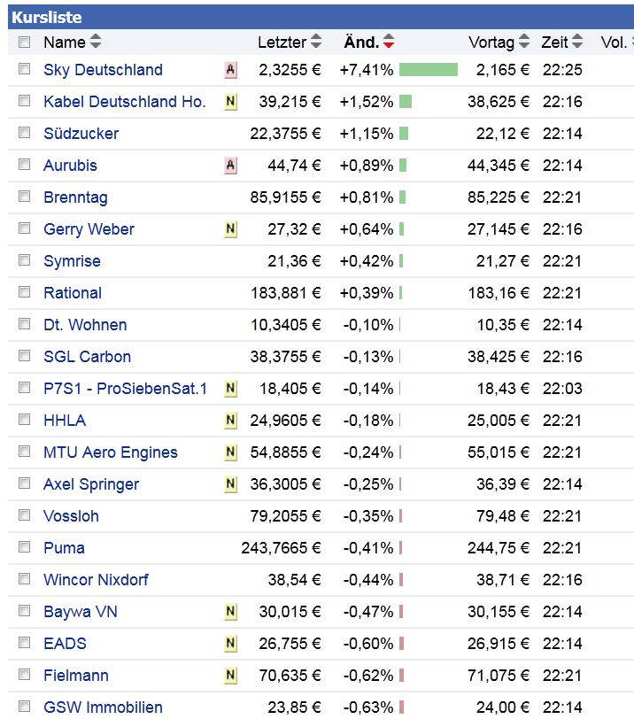Sort by Vortag column arrows
634x719 pixels.
(524, 42)
